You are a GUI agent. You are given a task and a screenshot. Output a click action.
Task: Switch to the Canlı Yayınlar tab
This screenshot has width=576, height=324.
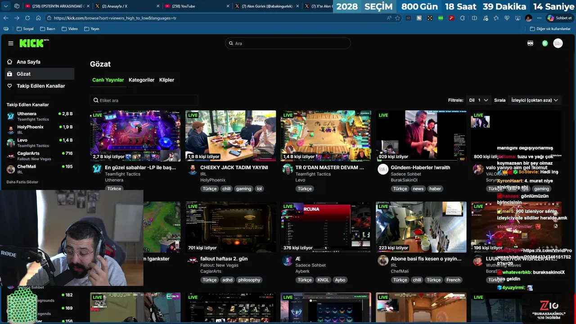(108, 80)
